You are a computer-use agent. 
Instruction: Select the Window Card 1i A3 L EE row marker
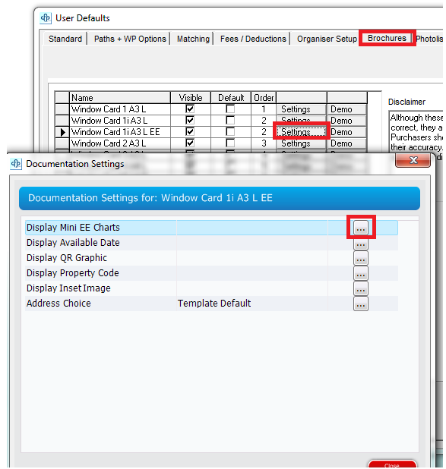click(62, 132)
